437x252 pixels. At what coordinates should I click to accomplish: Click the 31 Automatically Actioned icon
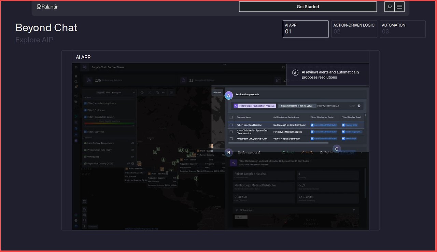[184, 80]
